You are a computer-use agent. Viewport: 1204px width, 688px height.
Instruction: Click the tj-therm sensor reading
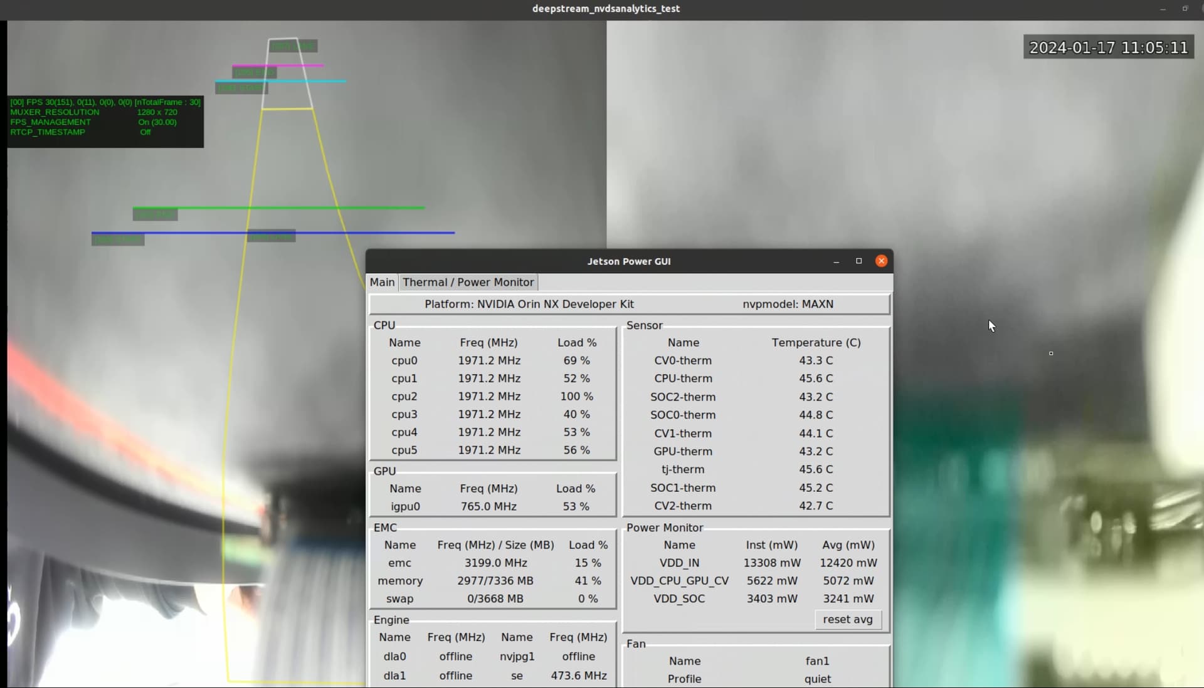682,469
